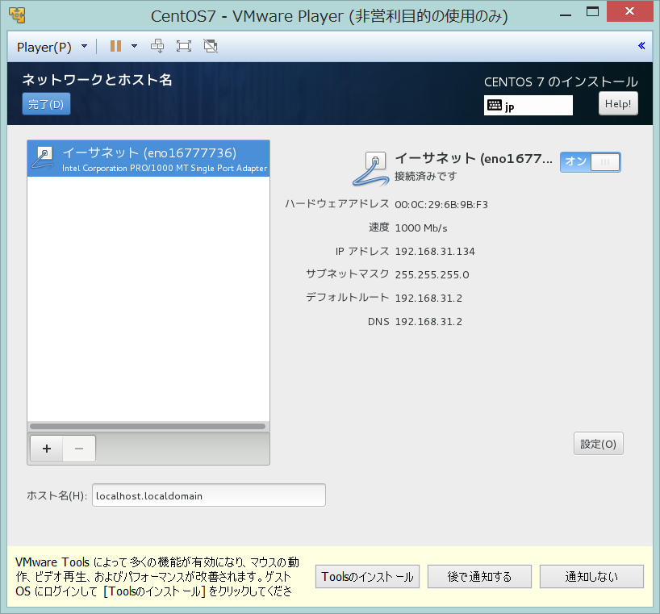Open the Player(P) menu
The height and width of the screenshot is (614, 660).
(x=45, y=46)
